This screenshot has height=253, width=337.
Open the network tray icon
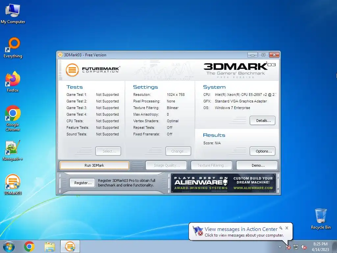[296, 247]
